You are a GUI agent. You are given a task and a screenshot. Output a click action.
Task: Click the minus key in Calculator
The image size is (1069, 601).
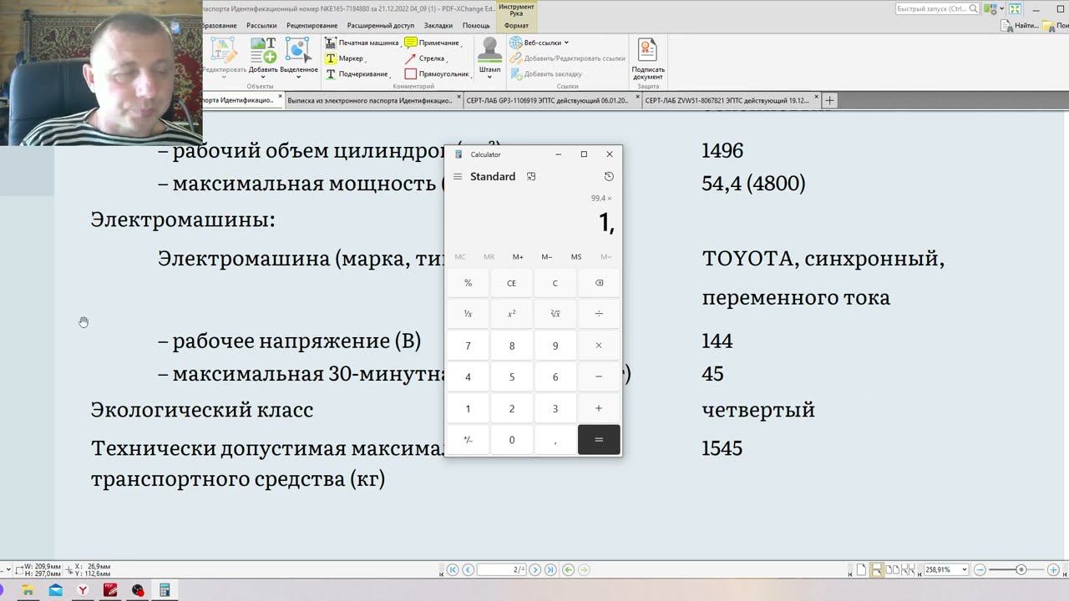point(599,377)
